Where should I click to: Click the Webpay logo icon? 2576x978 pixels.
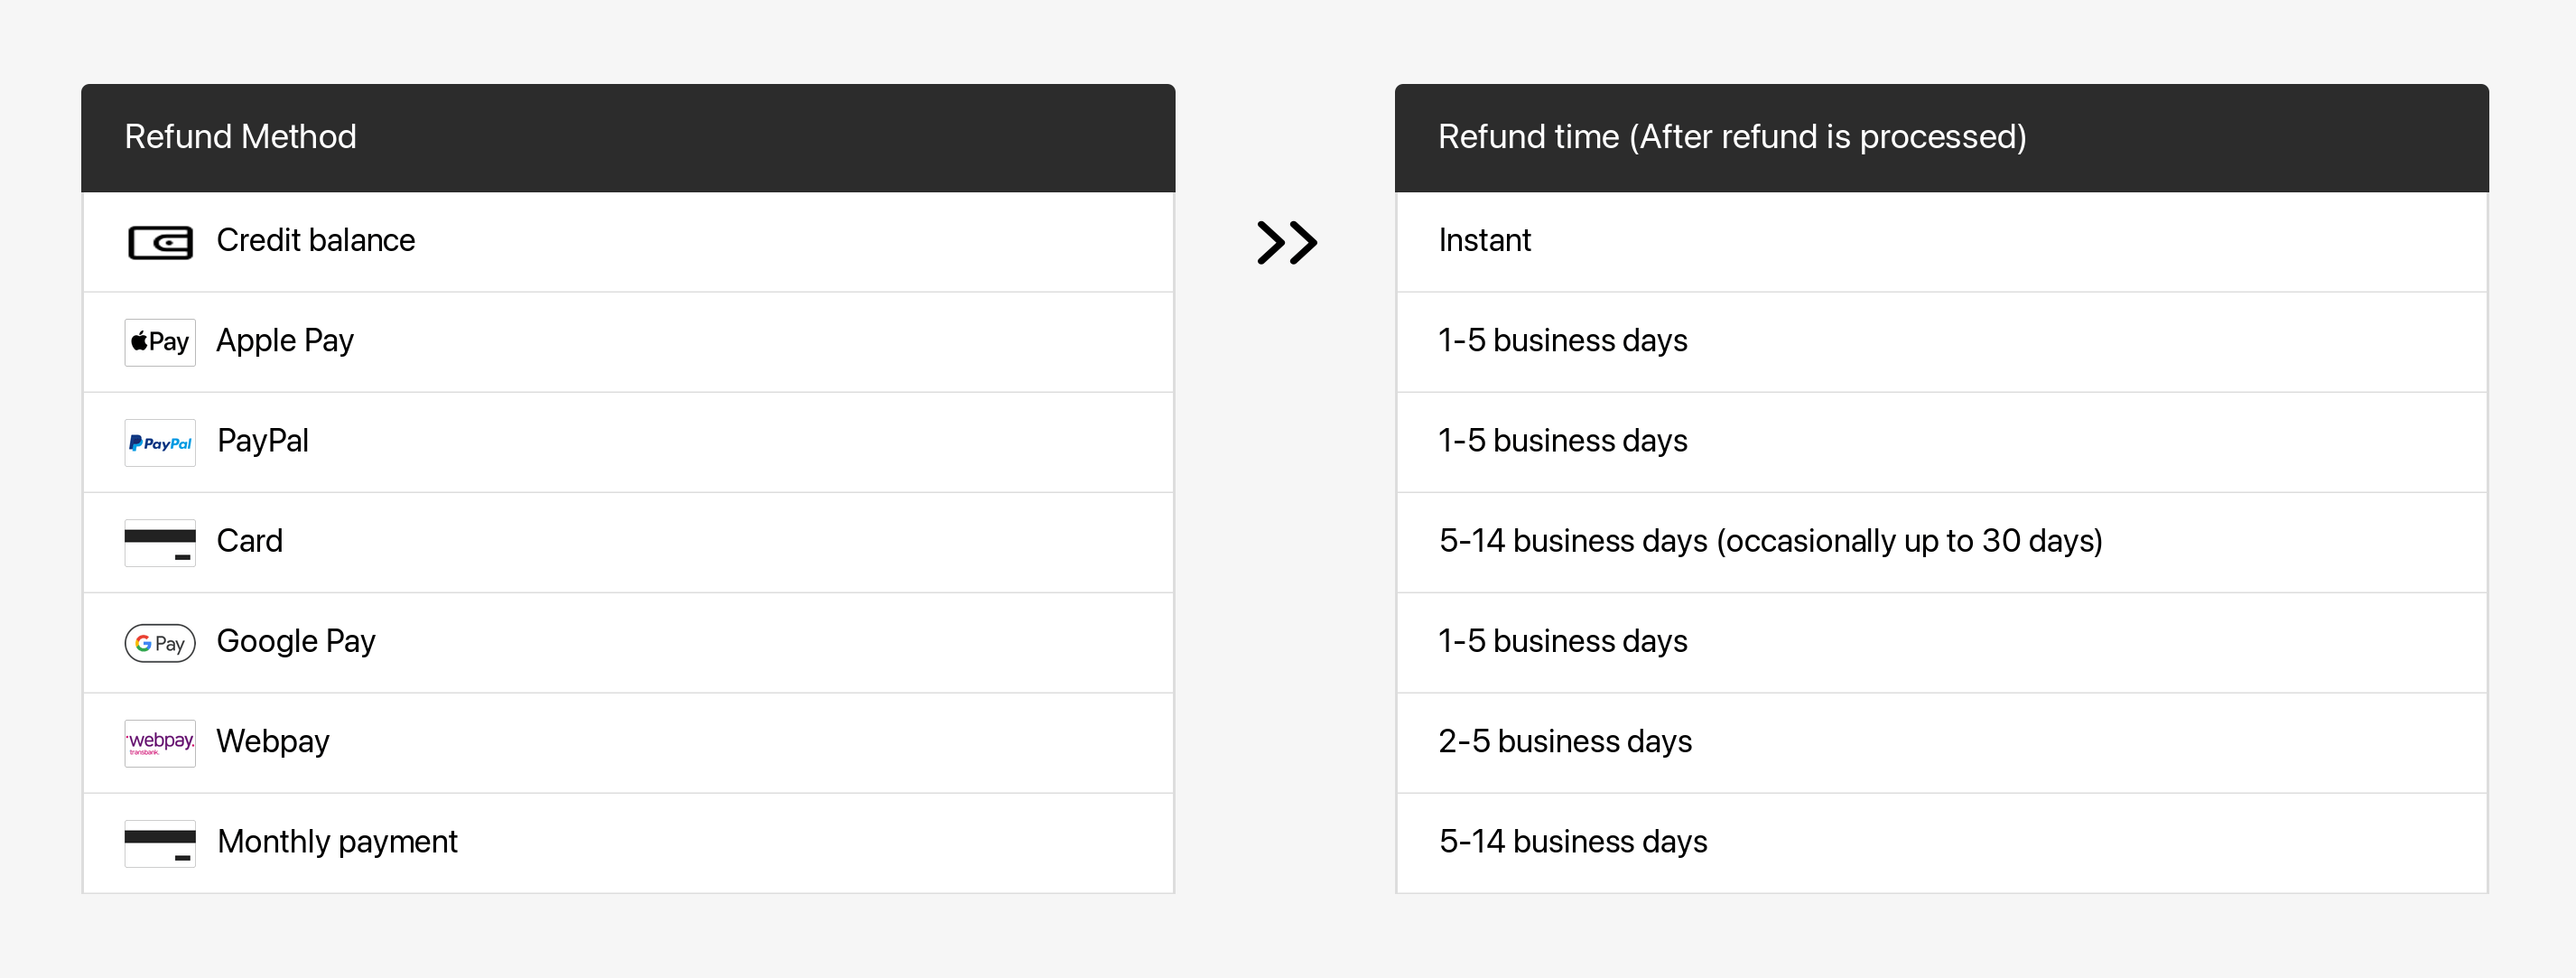(160, 743)
